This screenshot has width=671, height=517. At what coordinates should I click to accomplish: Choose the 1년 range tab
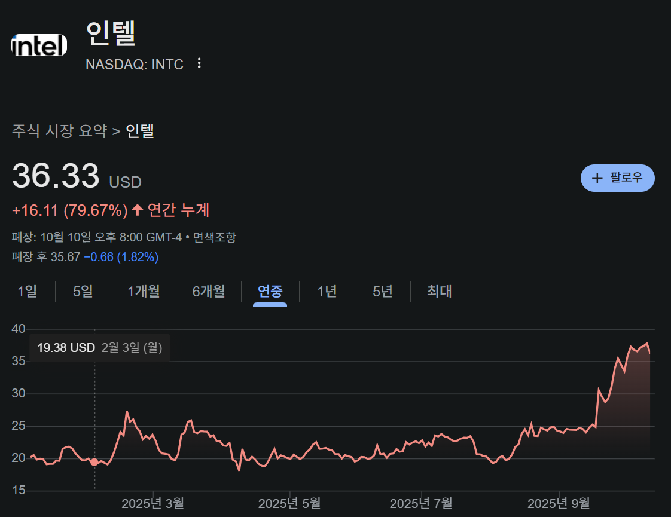327,292
